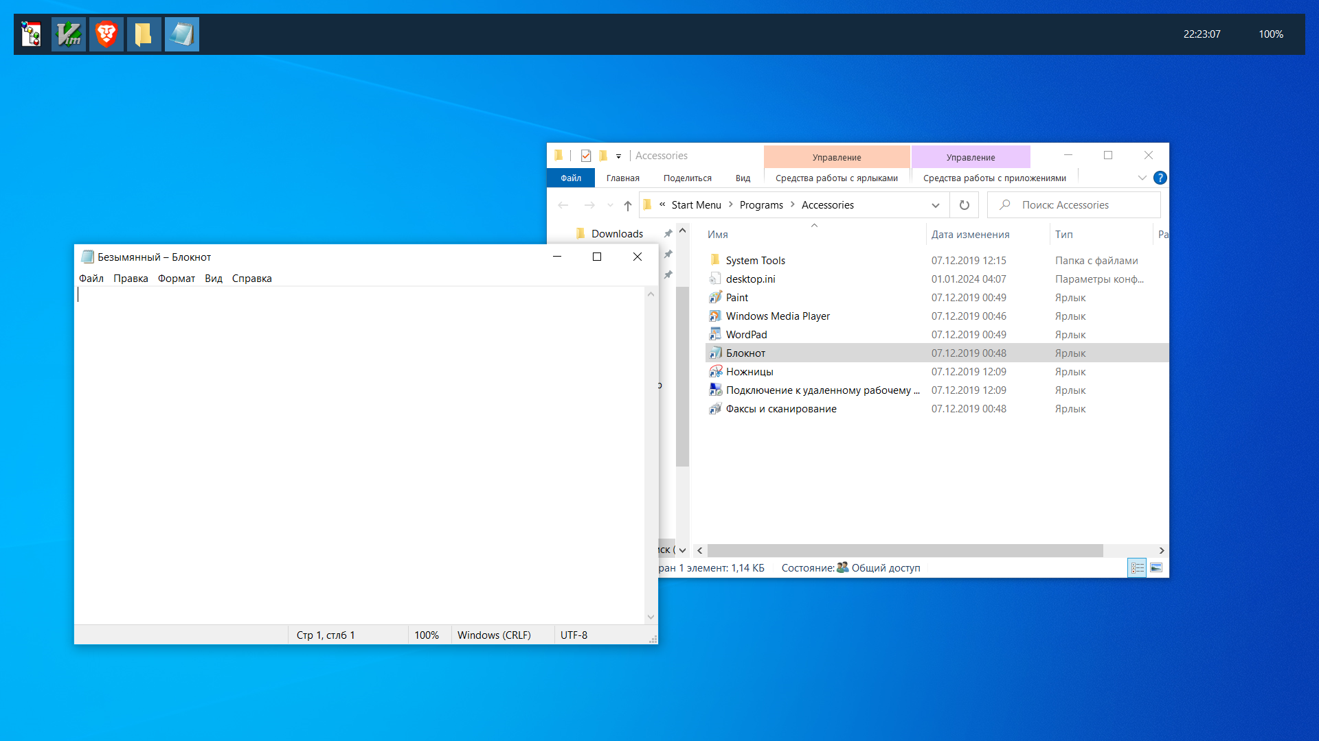This screenshot has width=1319, height=741.
Task: Click the Explorer help question mark icon
Action: (x=1160, y=178)
